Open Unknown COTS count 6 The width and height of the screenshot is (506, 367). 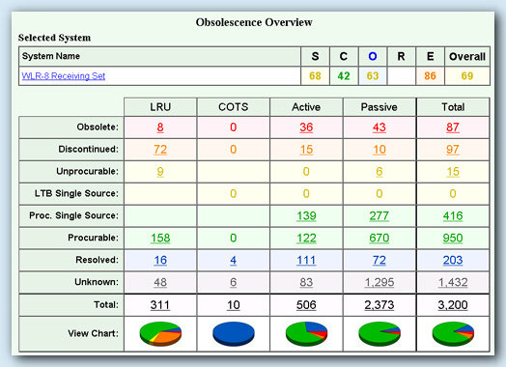234,282
